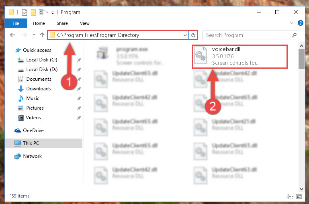The image size is (309, 204).
Task: Unpin Local Disk (C:) from Quick access
Action: [x=79, y=60]
